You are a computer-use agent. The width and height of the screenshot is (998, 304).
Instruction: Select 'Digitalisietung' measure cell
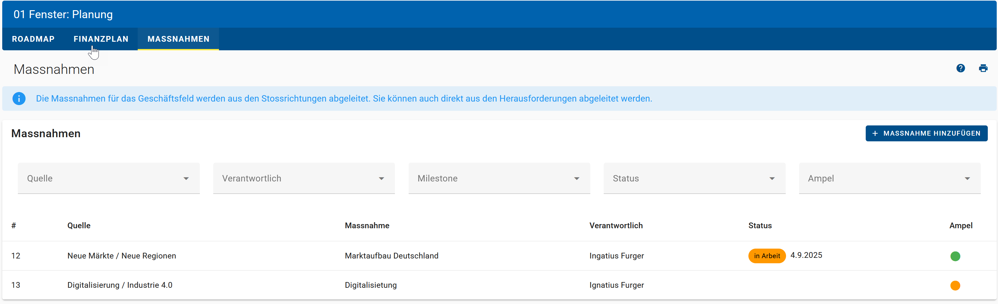[x=370, y=285]
